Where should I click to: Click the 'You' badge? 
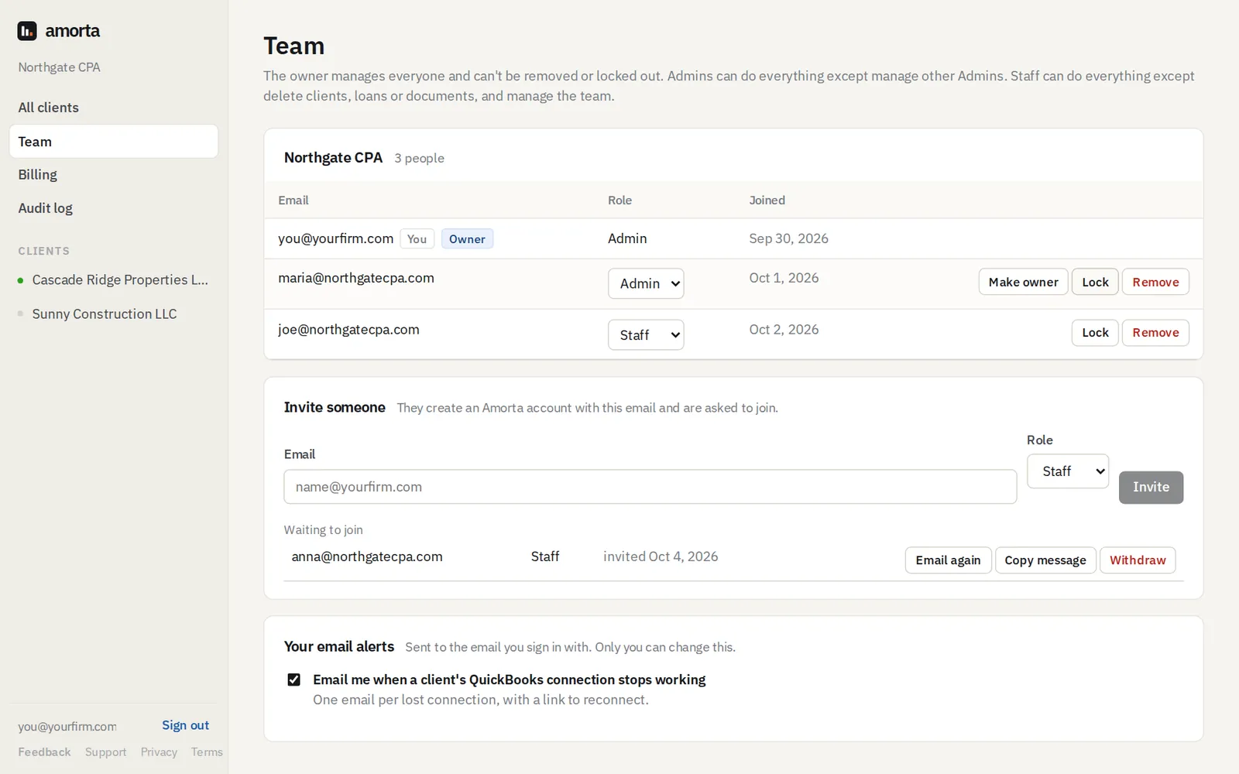[417, 239]
